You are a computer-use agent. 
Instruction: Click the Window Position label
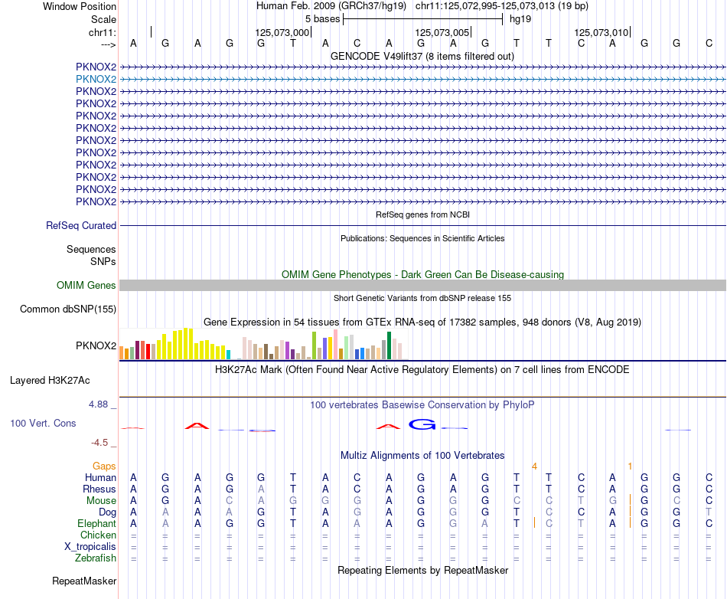80,6
